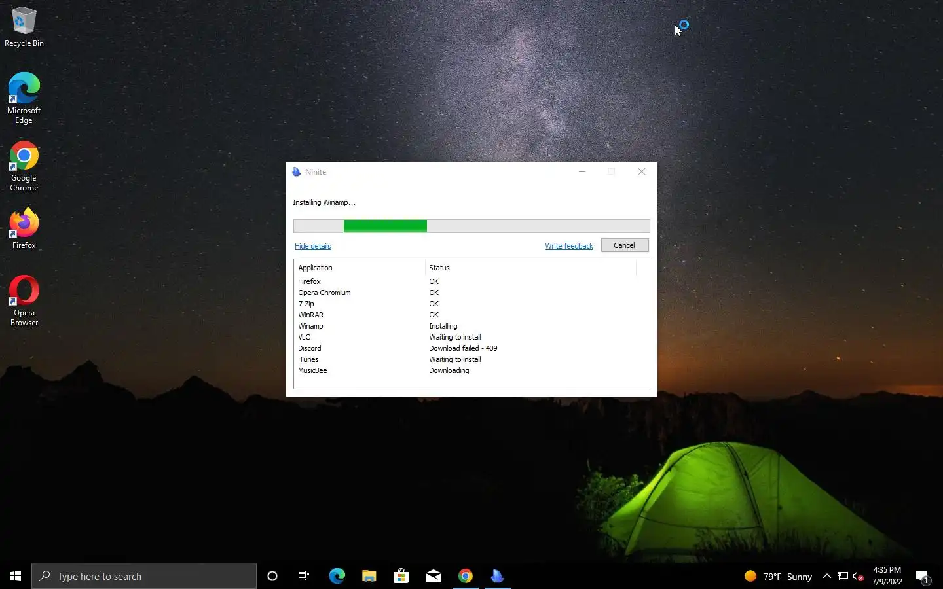Cancel the Ninite installation
Screen dimensions: 943x589
pos(624,245)
